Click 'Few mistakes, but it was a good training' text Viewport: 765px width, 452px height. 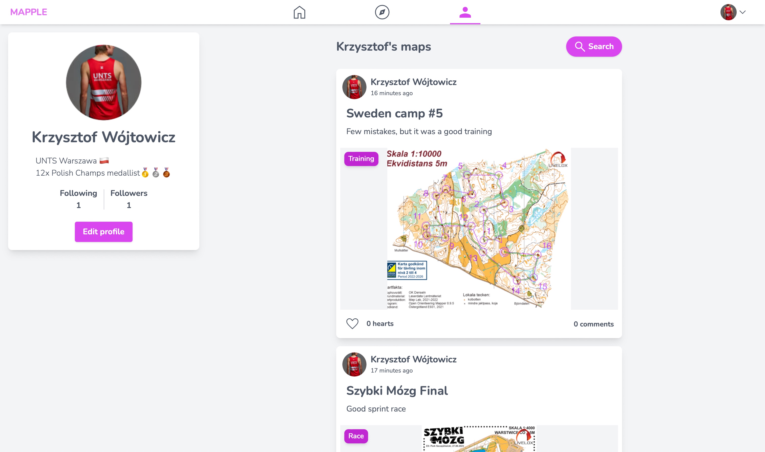click(x=419, y=132)
